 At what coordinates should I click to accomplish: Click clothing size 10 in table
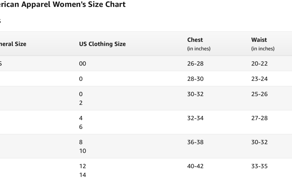(82, 151)
